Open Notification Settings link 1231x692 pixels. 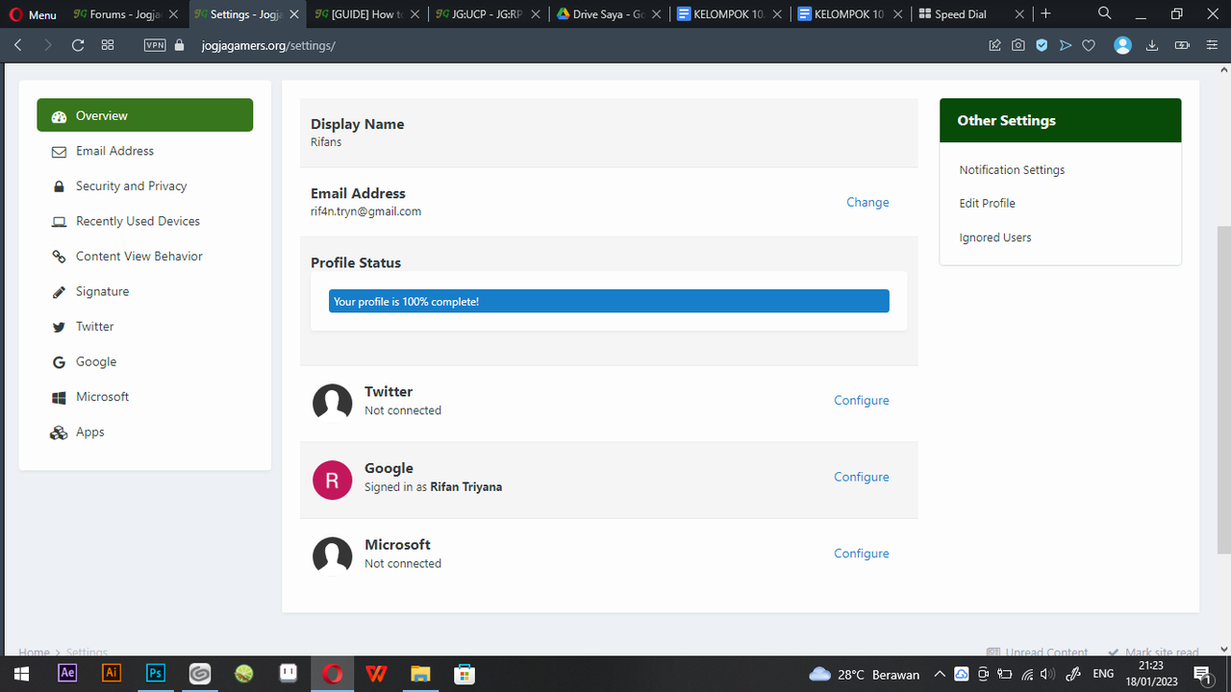(x=1012, y=170)
